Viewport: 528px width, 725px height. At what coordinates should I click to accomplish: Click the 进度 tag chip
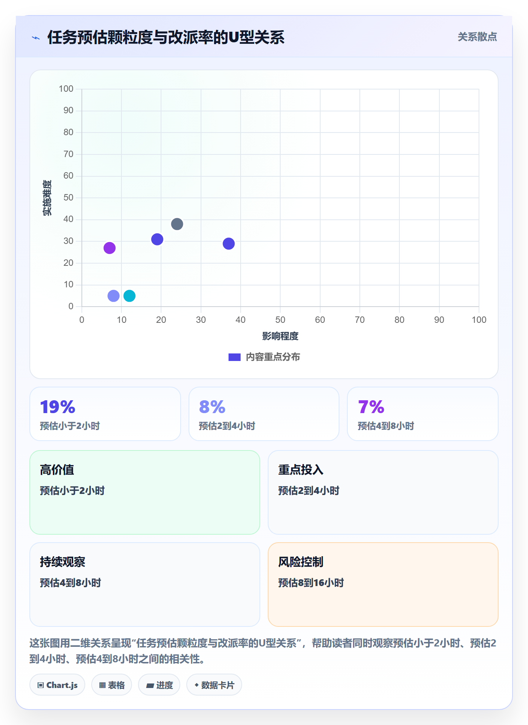coord(159,685)
